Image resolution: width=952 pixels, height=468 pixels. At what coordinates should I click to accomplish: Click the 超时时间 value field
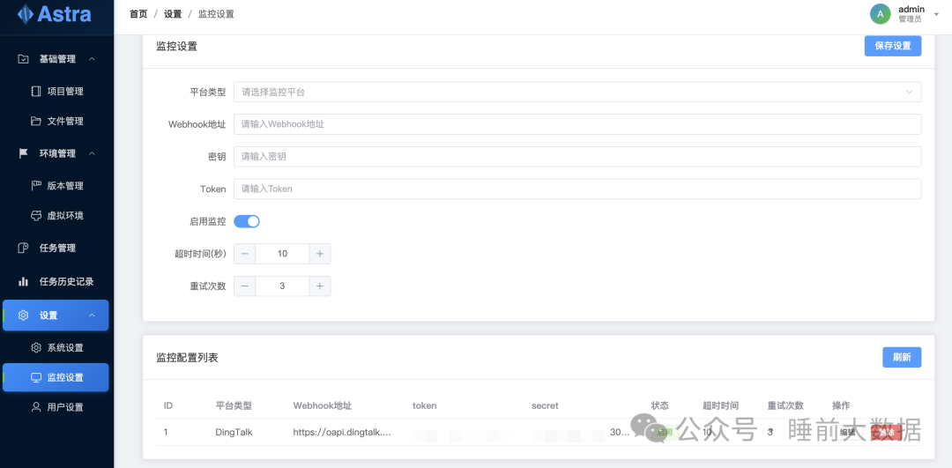pos(282,254)
